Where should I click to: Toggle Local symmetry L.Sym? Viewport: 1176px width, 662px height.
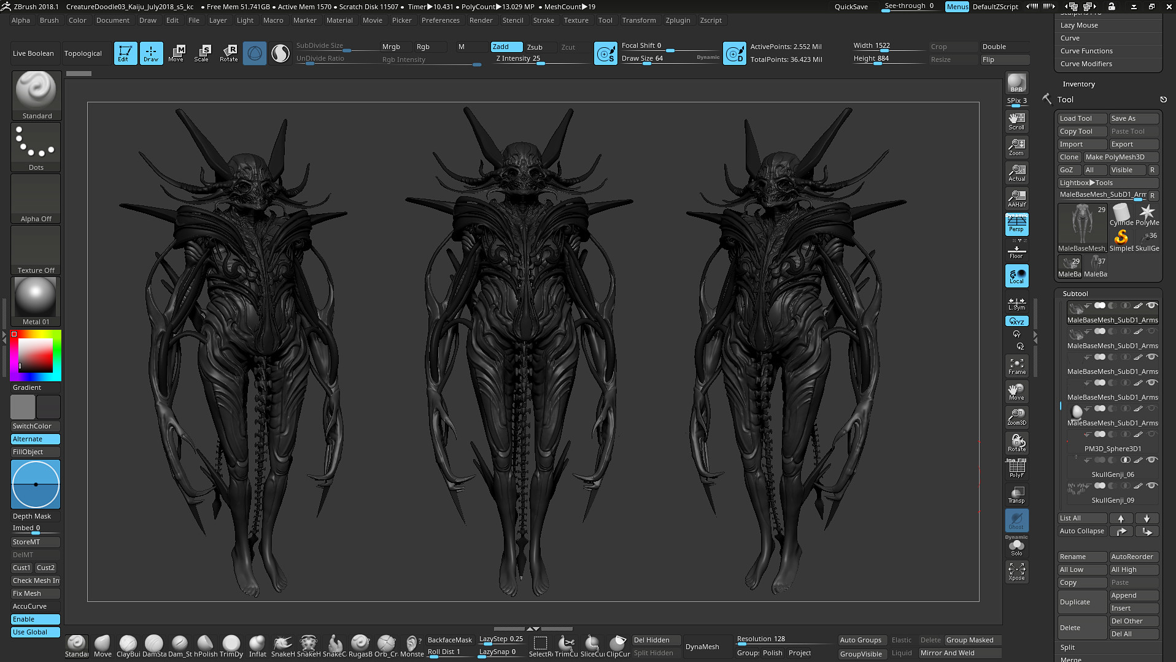pyautogui.click(x=1016, y=304)
